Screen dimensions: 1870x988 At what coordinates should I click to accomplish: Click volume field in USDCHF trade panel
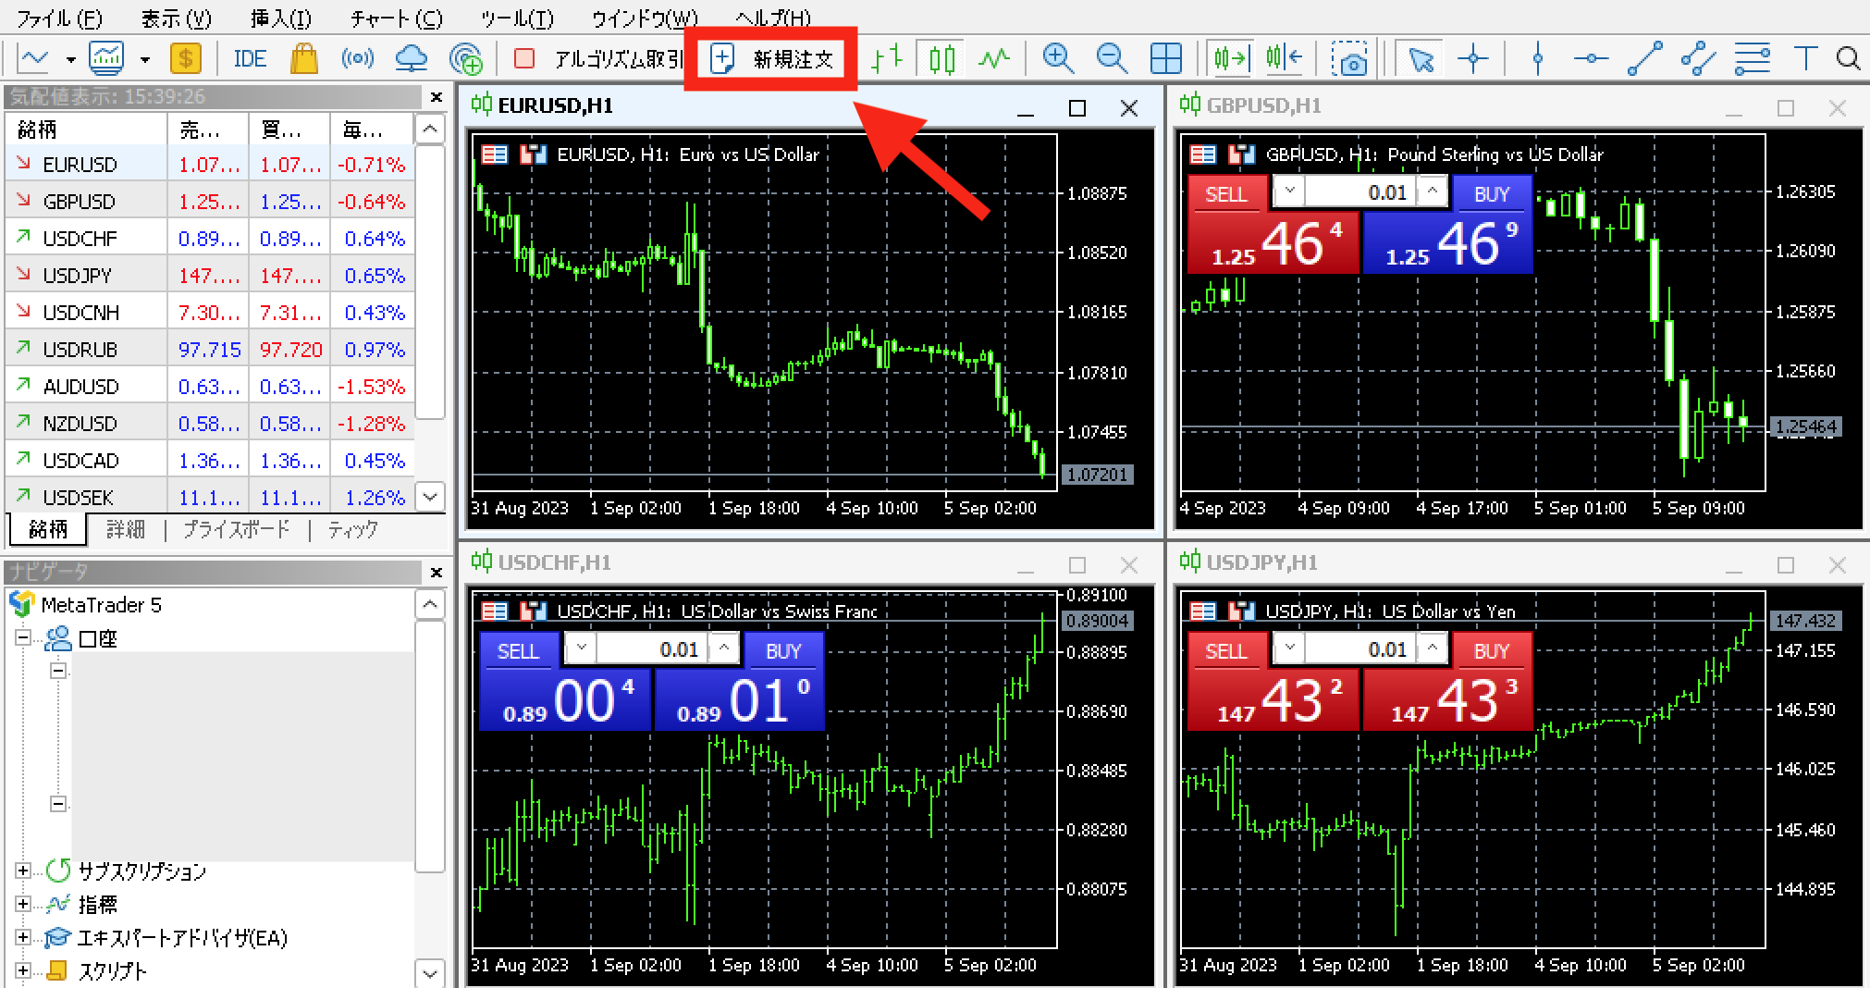[652, 649]
